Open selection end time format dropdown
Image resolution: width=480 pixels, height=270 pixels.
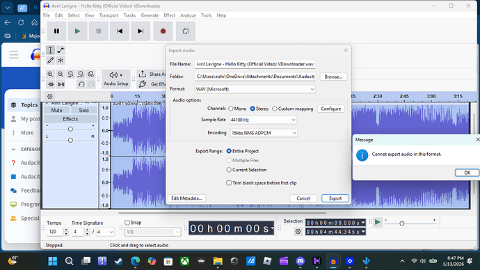[363, 232]
